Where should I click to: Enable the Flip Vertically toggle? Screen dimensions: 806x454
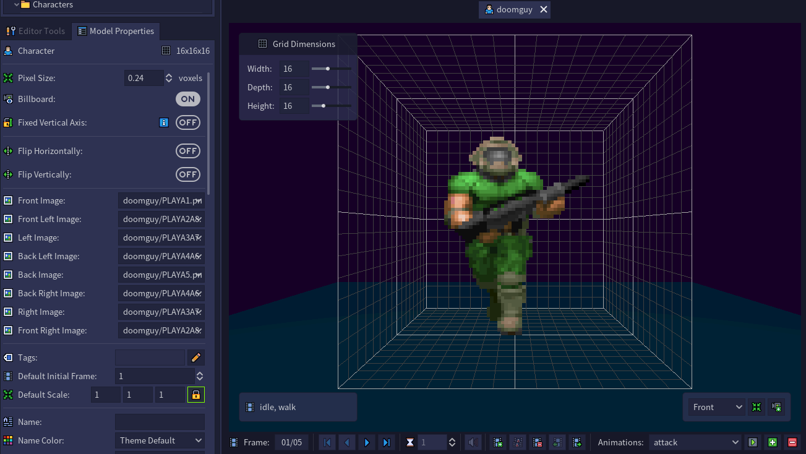tap(188, 174)
